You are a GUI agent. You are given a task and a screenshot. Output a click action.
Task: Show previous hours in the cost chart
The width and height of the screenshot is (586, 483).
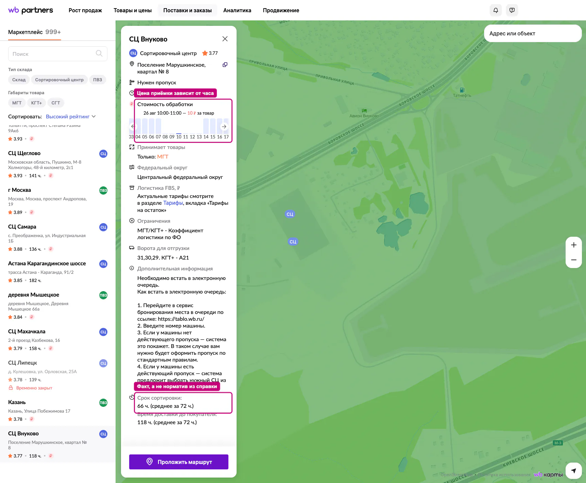pos(133,127)
